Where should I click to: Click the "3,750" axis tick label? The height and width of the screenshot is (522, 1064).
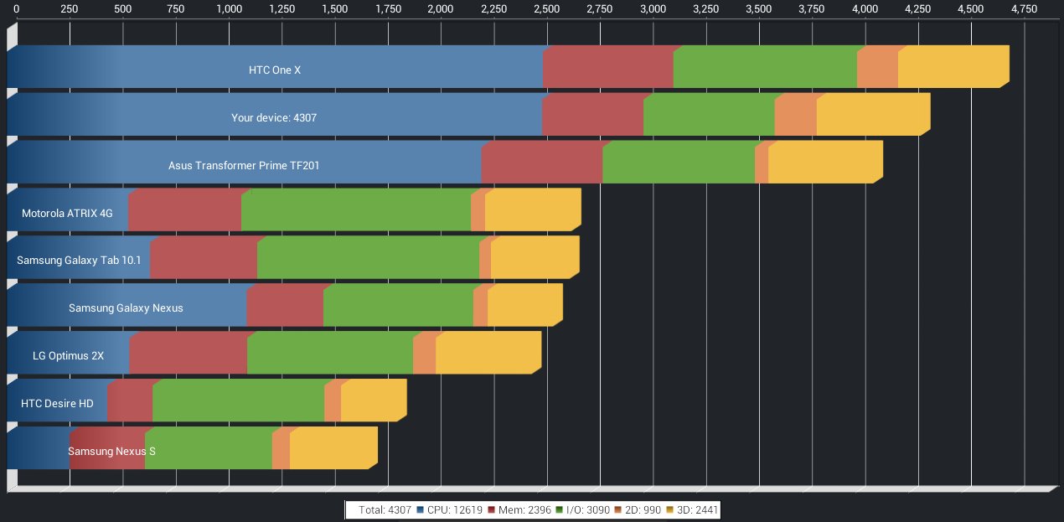click(812, 8)
